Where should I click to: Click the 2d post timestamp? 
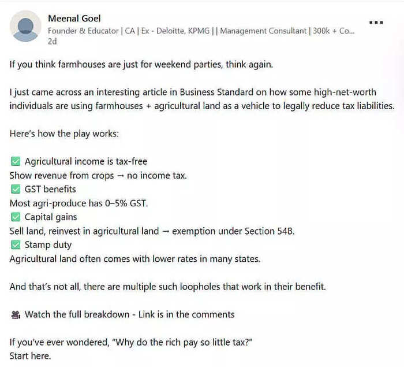(x=53, y=41)
